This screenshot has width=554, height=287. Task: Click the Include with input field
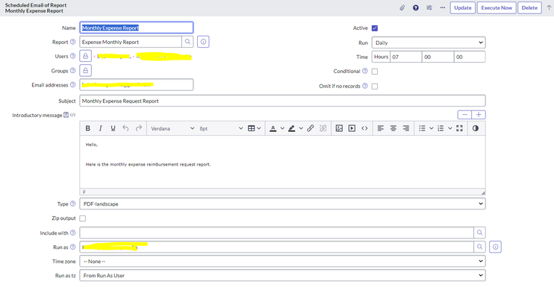click(277, 233)
